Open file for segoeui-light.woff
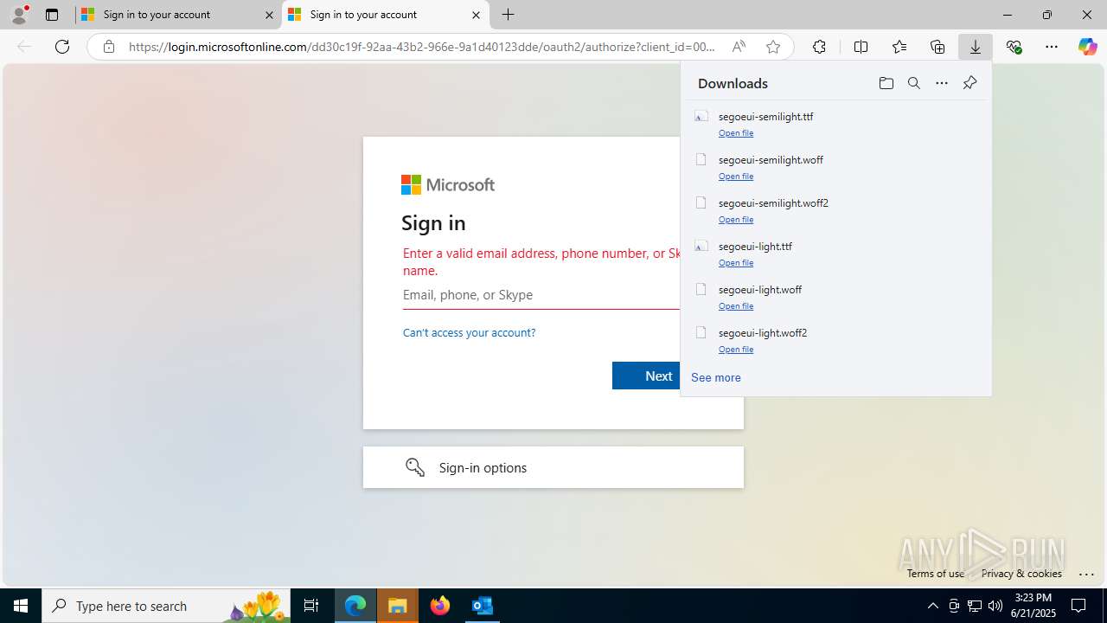 click(x=736, y=306)
